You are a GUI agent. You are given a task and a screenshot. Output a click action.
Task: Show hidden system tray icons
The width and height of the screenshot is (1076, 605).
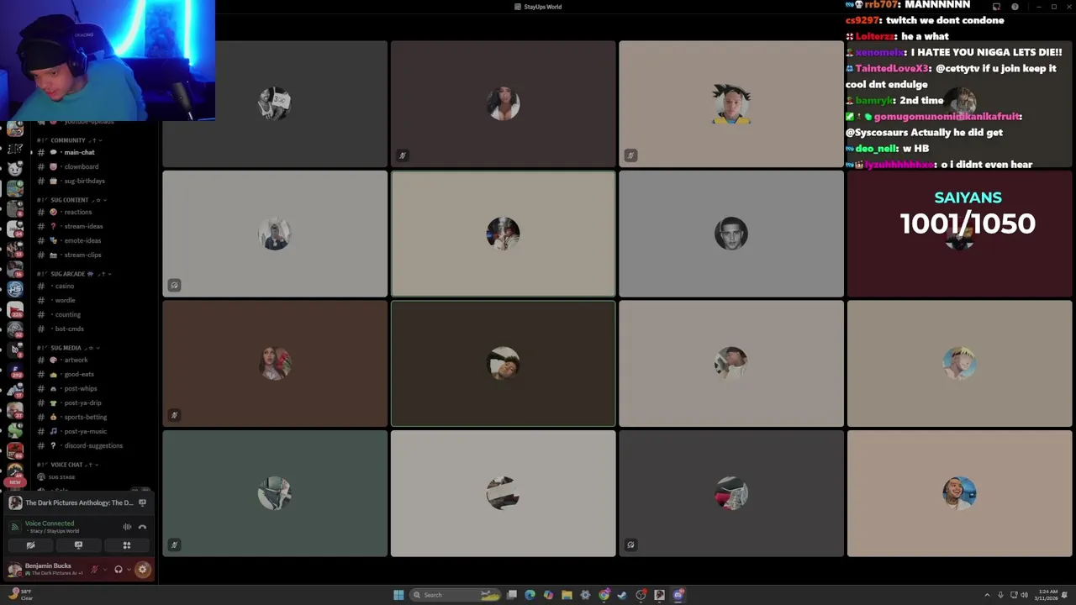pos(987,595)
